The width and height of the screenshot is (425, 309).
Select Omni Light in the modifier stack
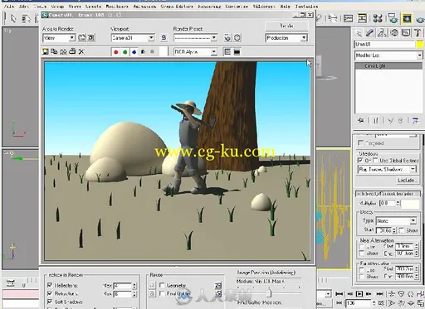(388, 66)
